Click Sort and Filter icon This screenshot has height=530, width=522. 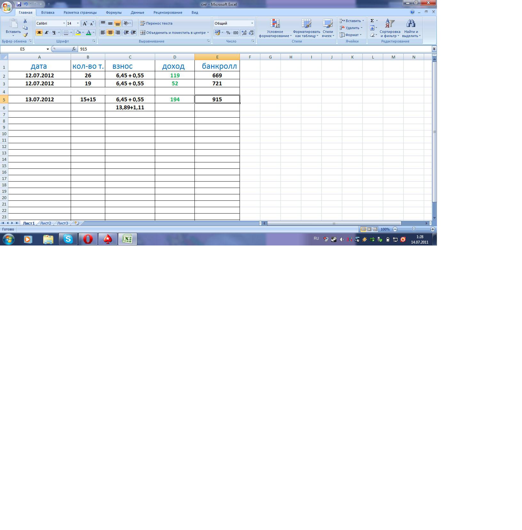(390, 24)
